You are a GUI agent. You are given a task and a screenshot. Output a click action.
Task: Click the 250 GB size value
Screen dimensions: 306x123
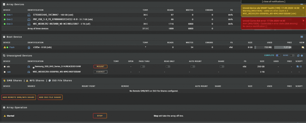tap(261, 67)
